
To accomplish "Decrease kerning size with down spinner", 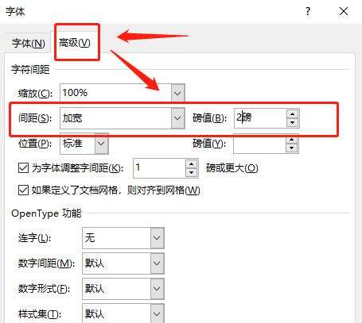I will [192, 173].
